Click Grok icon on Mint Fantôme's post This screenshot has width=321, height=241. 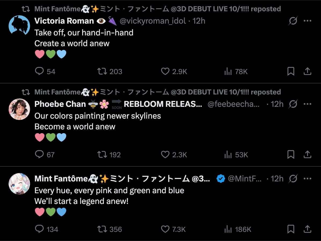click(293, 179)
